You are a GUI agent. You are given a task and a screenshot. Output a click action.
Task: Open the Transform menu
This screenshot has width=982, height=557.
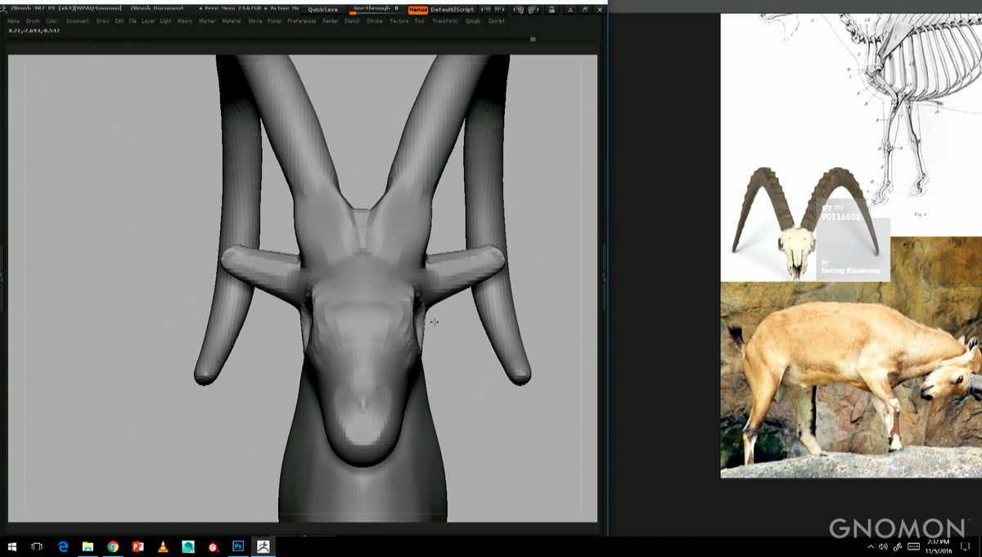click(444, 21)
